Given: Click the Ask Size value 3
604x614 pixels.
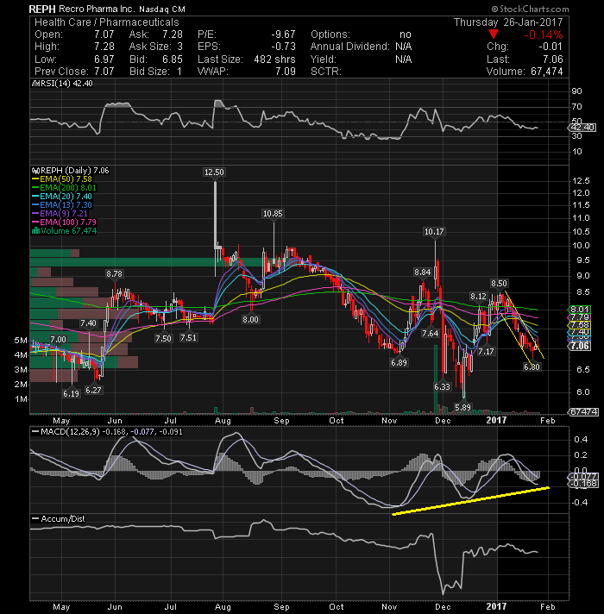Looking at the screenshot, I should tap(179, 47).
